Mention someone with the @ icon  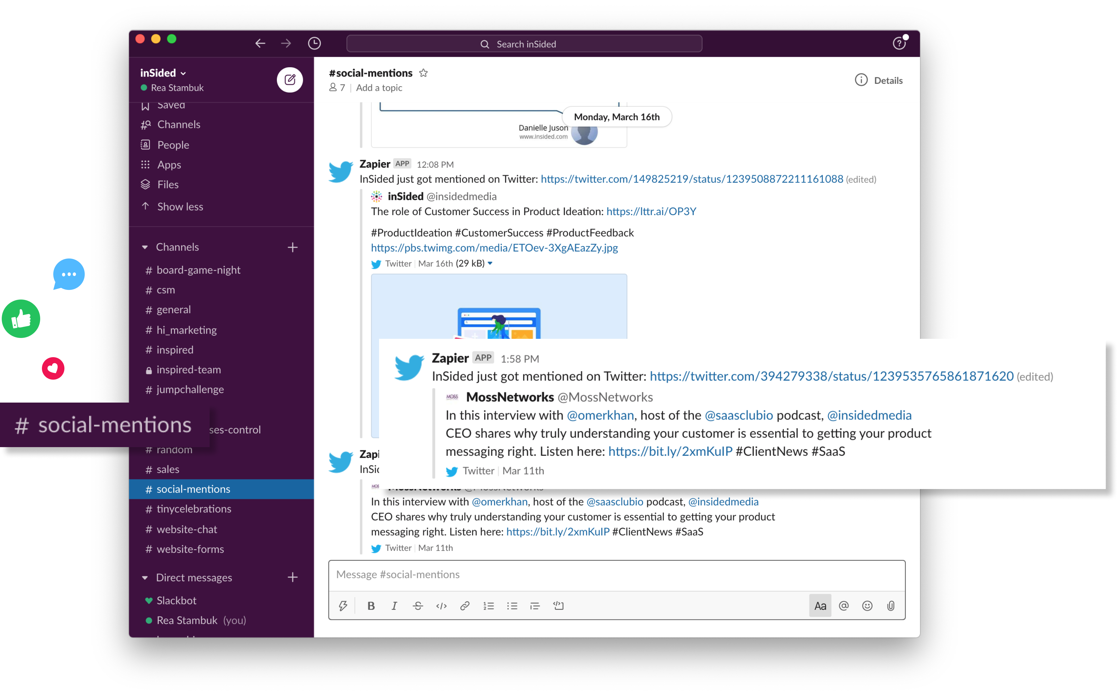click(x=844, y=606)
